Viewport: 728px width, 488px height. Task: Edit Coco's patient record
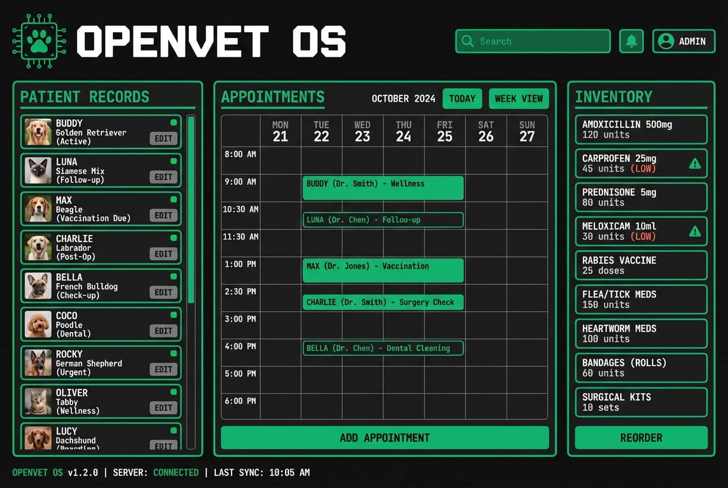163,330
